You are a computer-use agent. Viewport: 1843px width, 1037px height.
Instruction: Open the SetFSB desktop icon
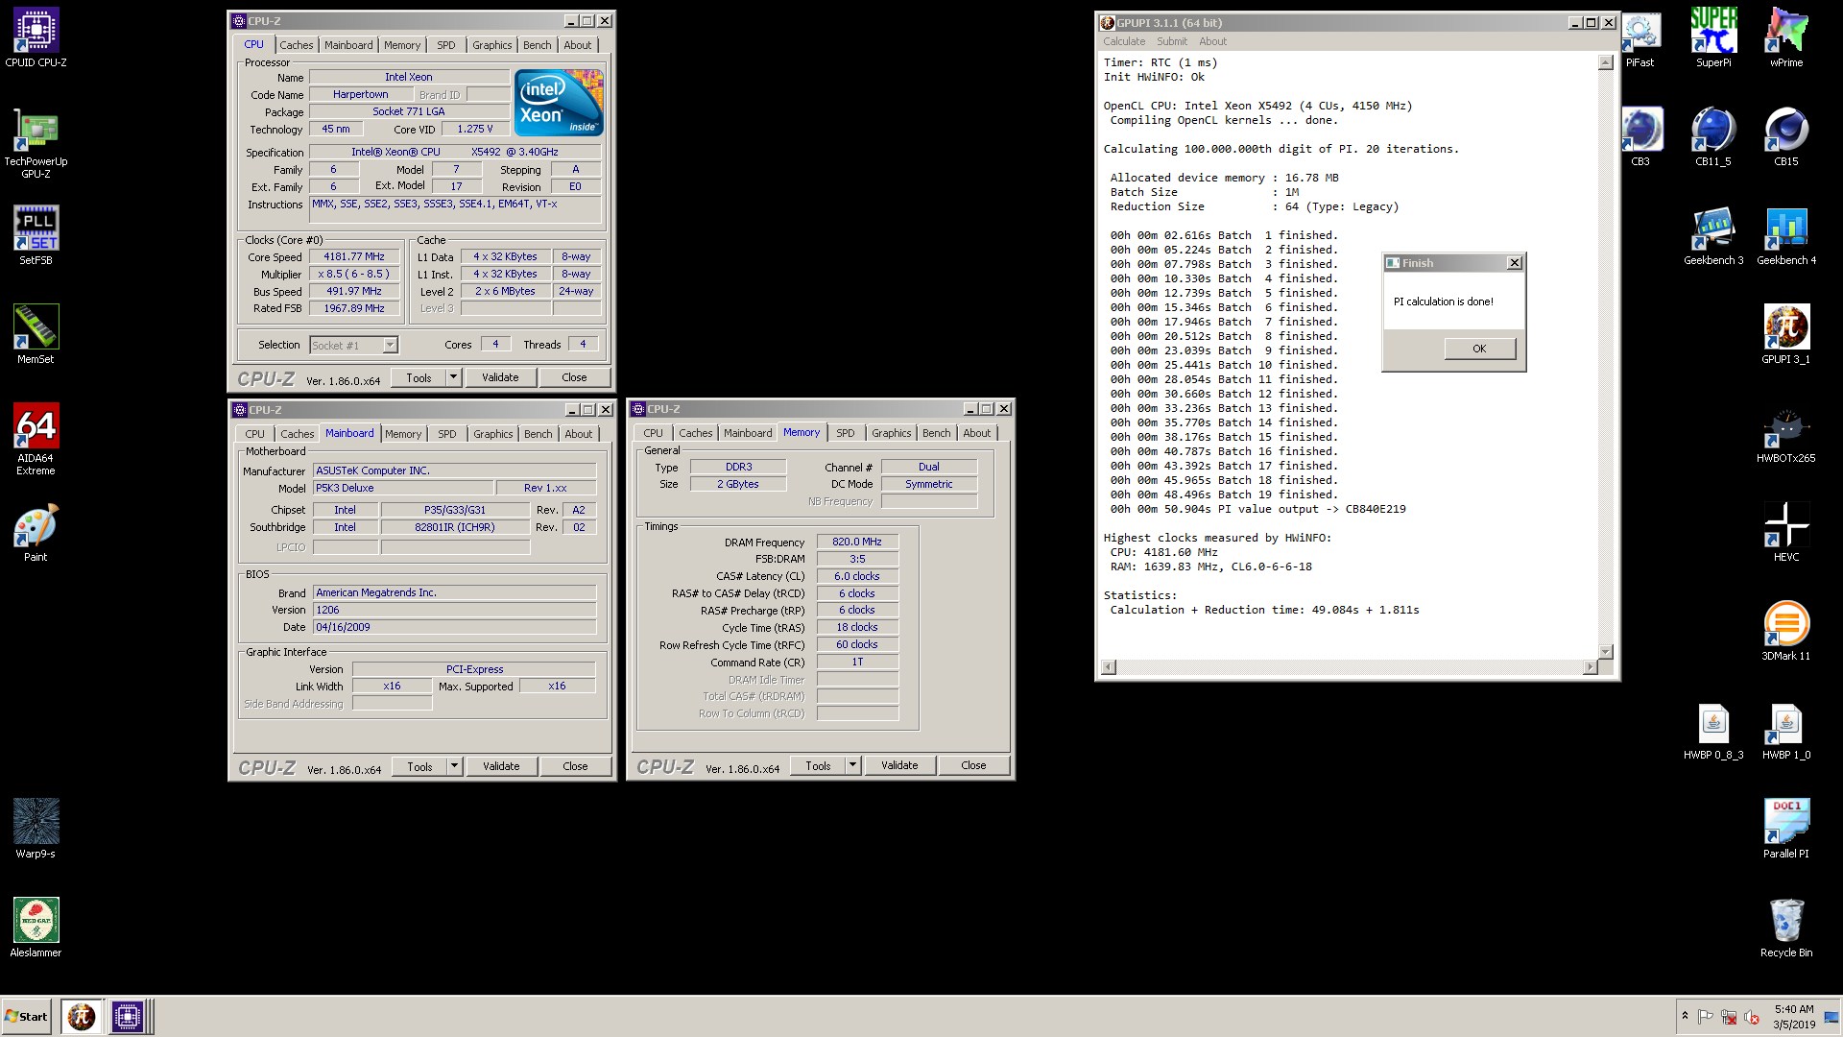click(36, 235)
